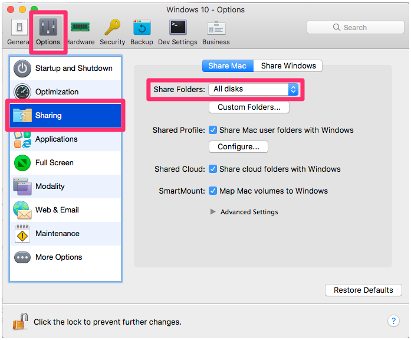Image resolution: width=411 pixels, height=340 pixels.
Task: Open help with the question mark button
Action: coord(393,321)
